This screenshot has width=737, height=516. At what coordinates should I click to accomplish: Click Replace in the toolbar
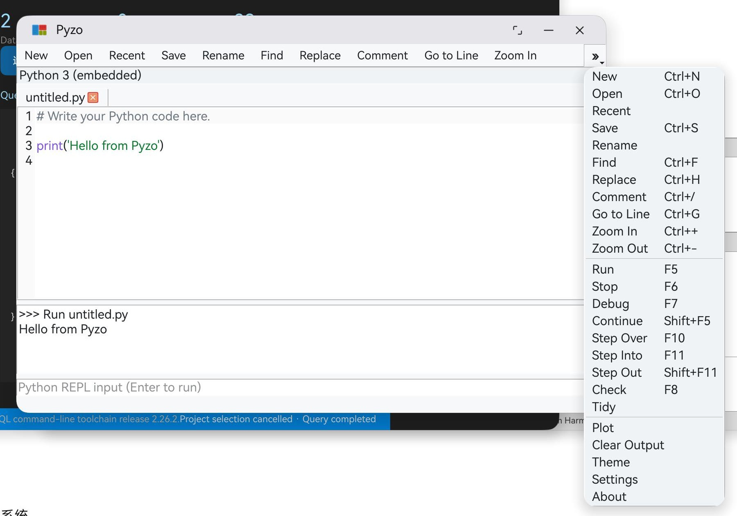point(320,55)
